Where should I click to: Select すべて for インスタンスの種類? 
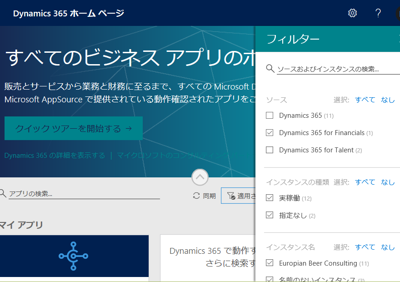coord(365,182)
